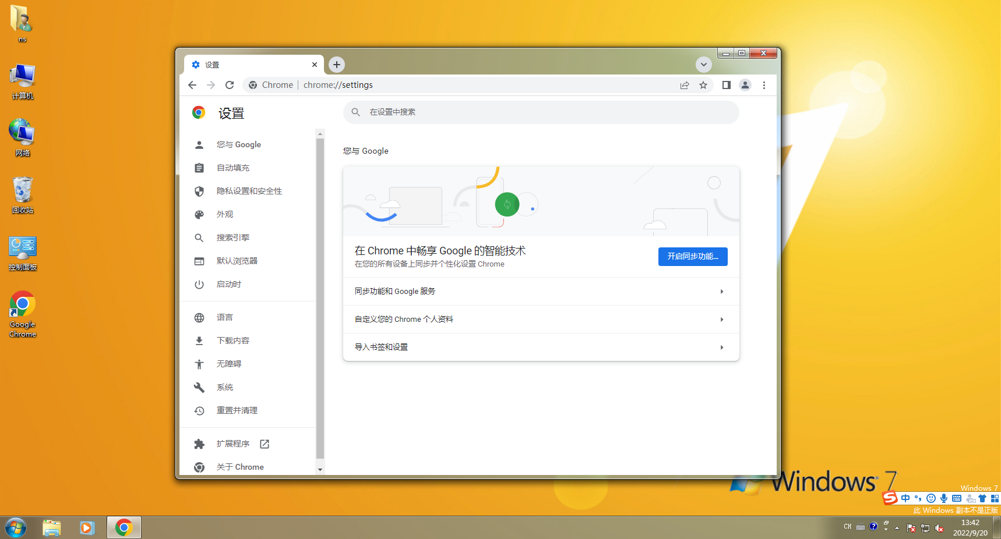1001x539 pixels.
Task: Open the side panel icon
Action: click(x=727, y=85)
